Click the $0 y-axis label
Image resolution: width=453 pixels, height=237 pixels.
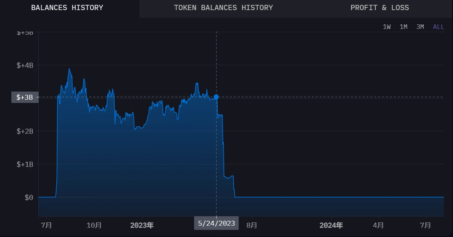coord(29,197)
